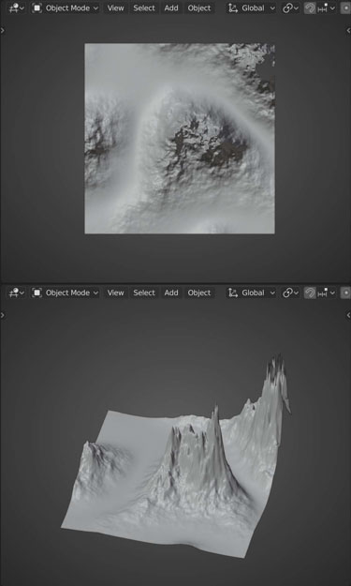Open Add menu in bottom viewport header
The image size is (351, 586).
click(x=171, y=293)
